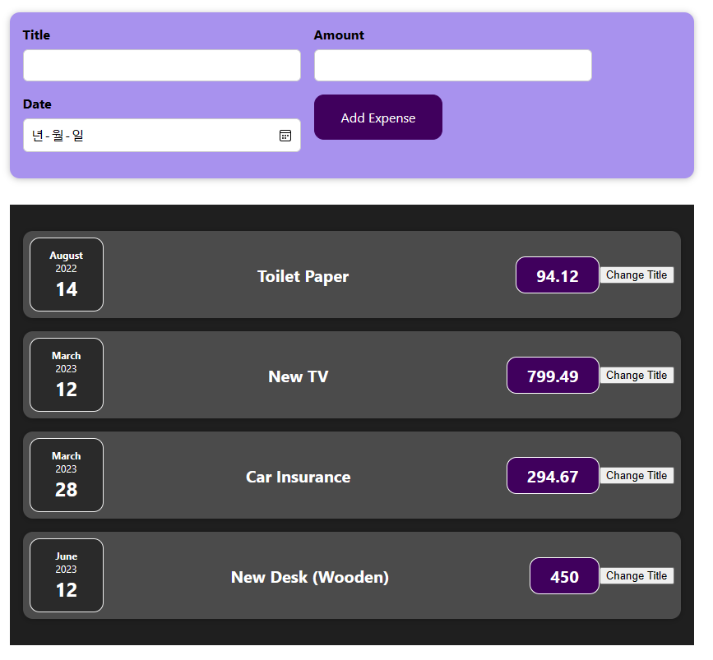Change Title for New TV expense
Screen dimensions: 713x660
pos(637,376)
